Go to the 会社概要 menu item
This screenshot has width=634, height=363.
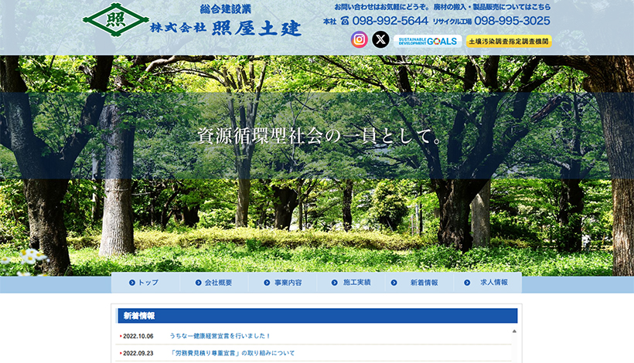tap(218, 283)
